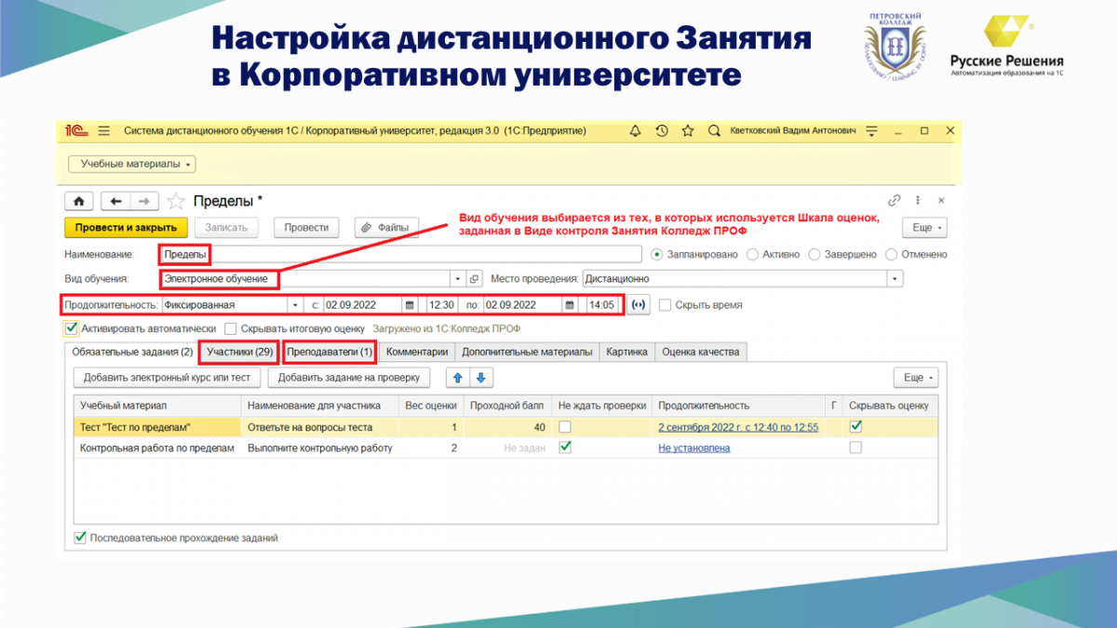Click the Наименование field containing Пределы
This screenshot has width=1117, height=628.
400,254
